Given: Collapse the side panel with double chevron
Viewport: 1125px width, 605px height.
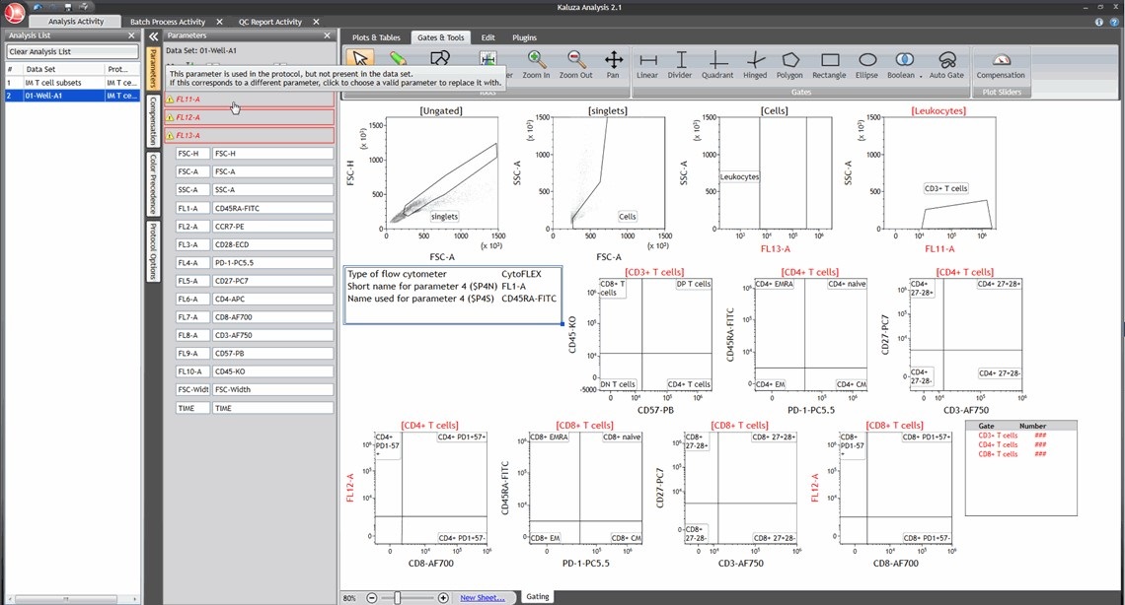Looking at the screenshot, I should click(x=154, y=35).
